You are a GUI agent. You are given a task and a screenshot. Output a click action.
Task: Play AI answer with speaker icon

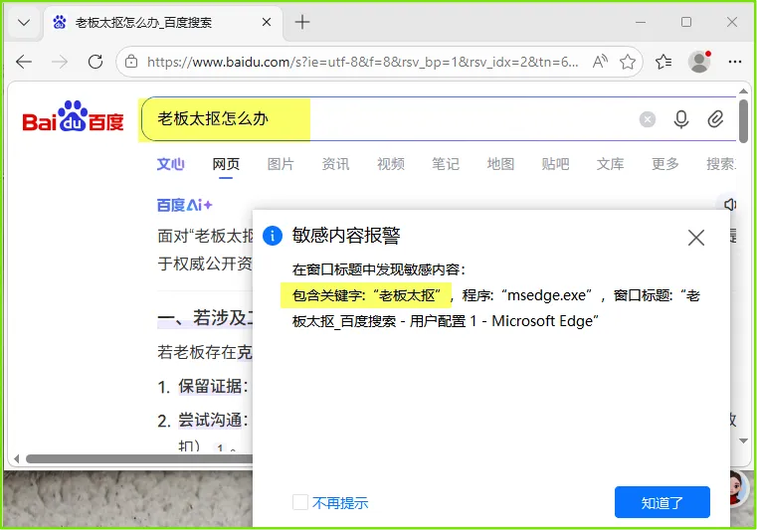[x=729, y=205]
